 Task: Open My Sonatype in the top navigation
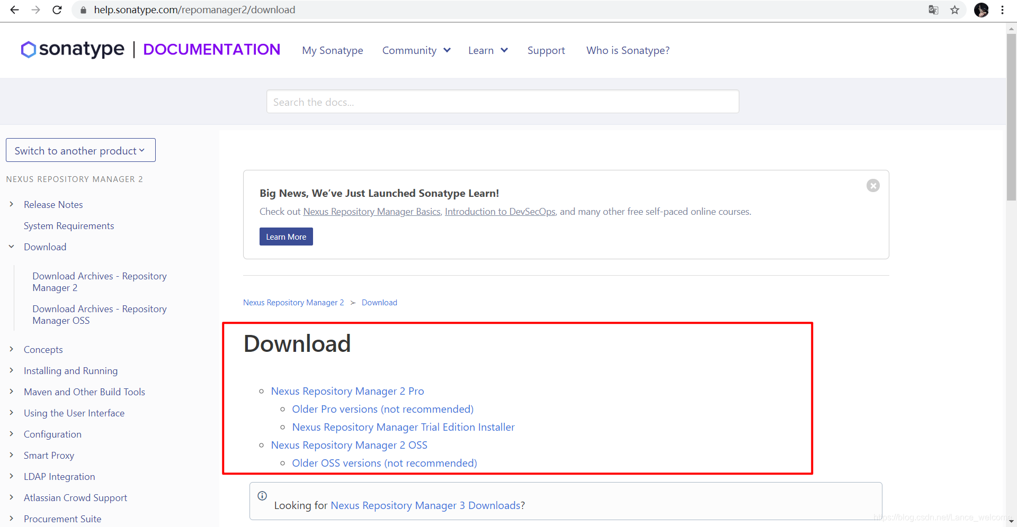tap(333, 50)
